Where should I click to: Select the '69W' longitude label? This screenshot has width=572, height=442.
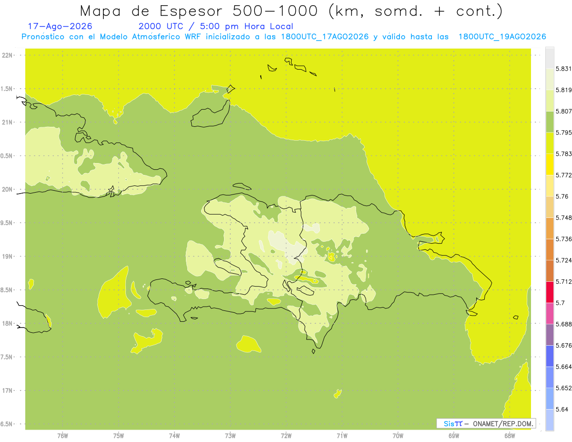[453, 436]
